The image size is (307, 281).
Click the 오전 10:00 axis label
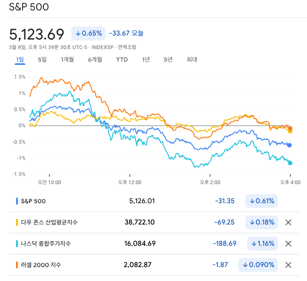(x=50, y=182)
